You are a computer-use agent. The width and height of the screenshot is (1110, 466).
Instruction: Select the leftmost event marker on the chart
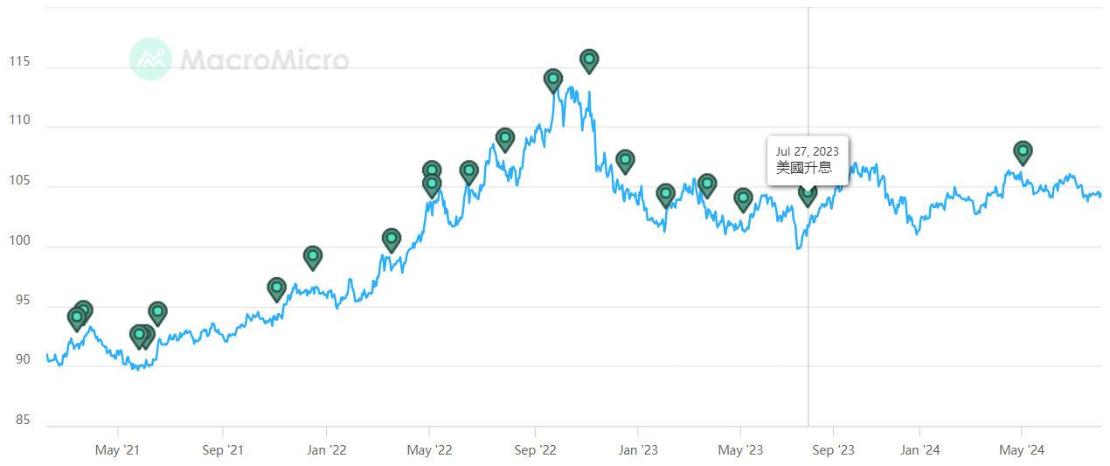(x=76, y=318)
